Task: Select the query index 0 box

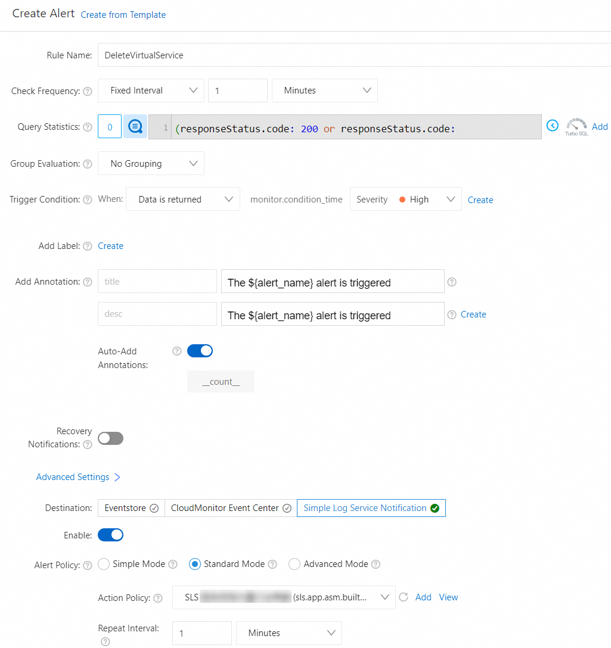Action: (110, 126)
